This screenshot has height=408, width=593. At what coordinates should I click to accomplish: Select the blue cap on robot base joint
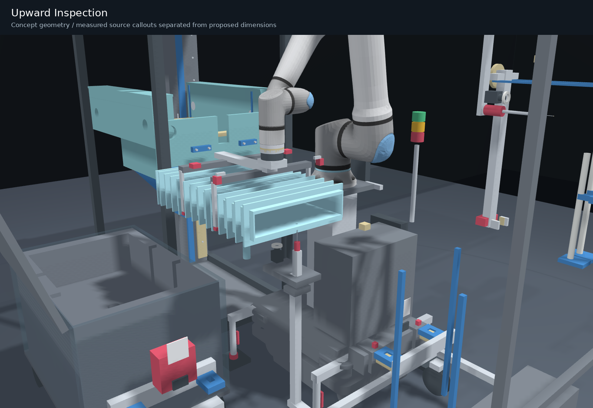coord(384,148)
